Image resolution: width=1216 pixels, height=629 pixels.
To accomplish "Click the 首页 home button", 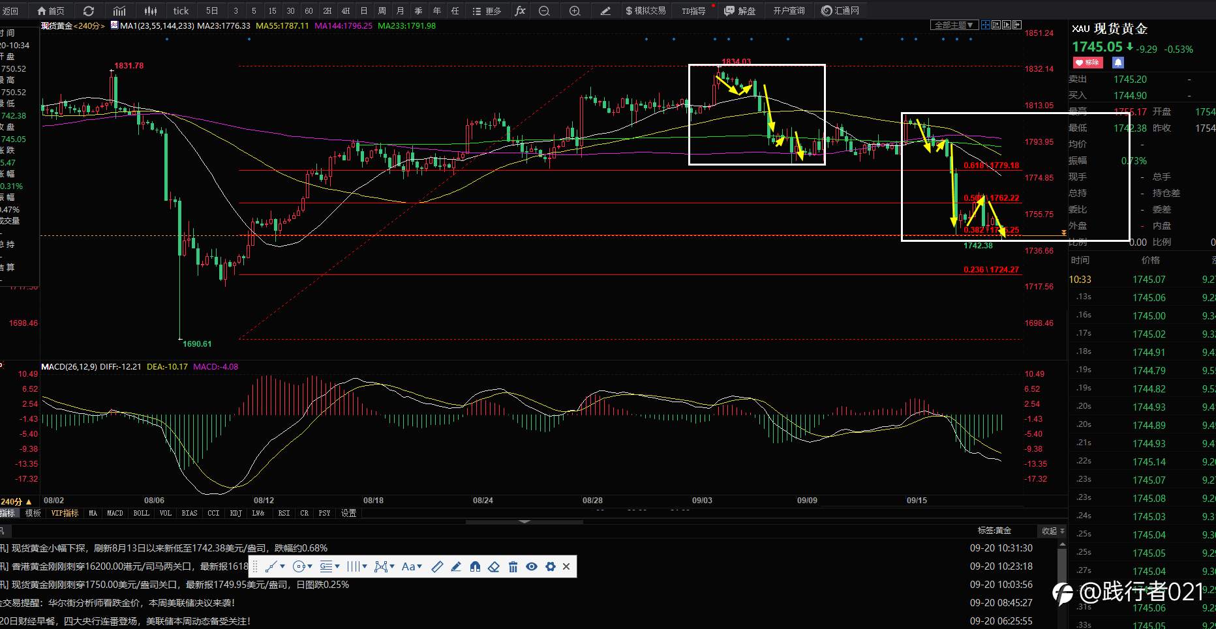I will [51, 10].
